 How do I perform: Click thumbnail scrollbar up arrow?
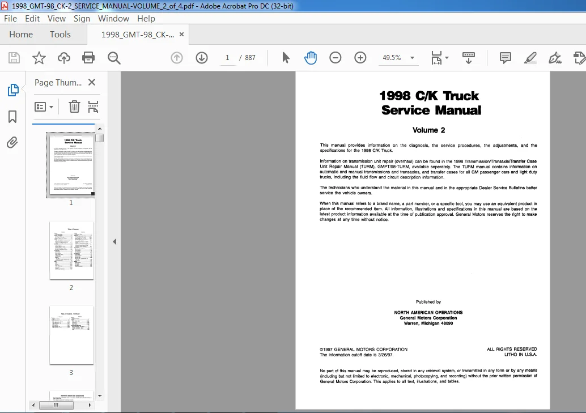coord(100,129)
